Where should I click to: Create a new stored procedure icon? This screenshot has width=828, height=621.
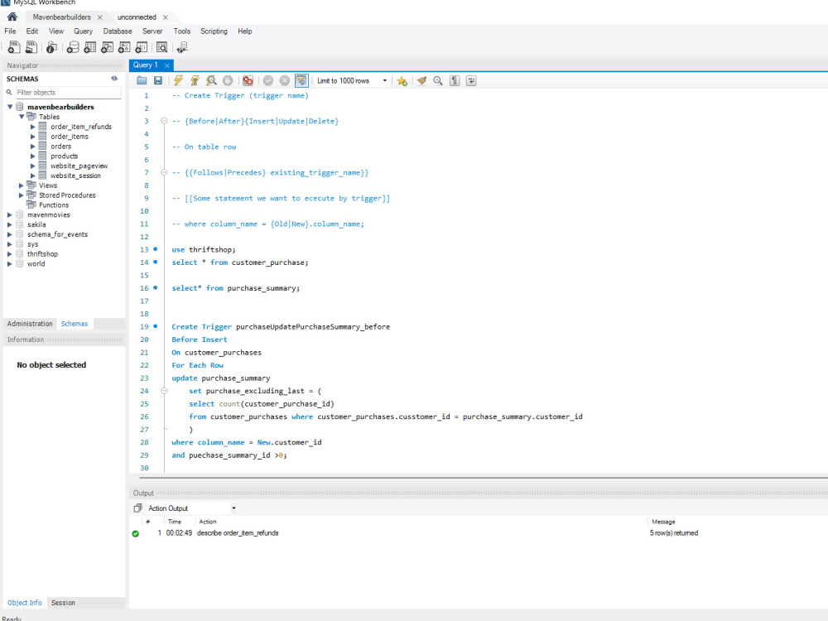(x=124, y=47)
